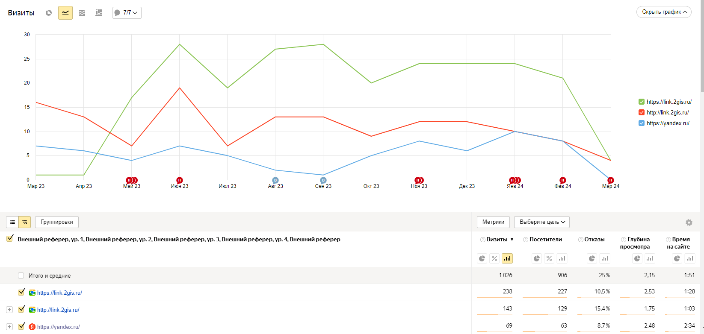Sort table by Отказы column
704x334 pixels.
click(x=595, y=240)
